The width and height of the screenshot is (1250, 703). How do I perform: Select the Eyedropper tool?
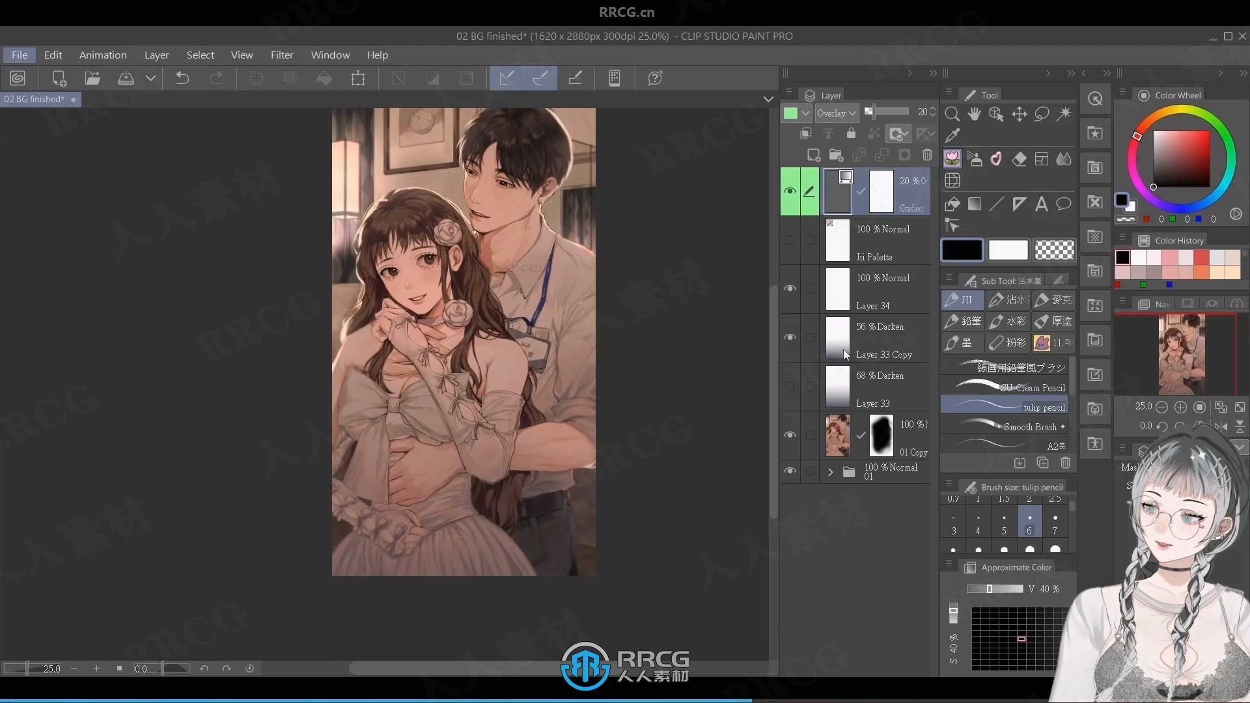(952, 135)
